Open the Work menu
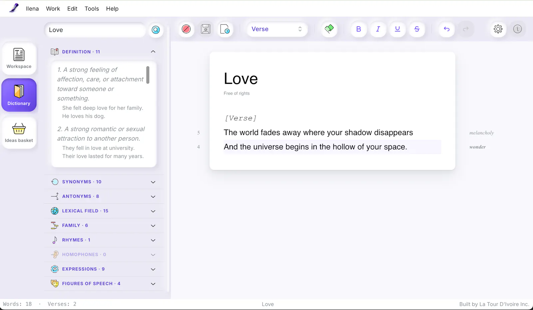The width and height of the screenshot is (533, 310). click(x=53, y=9)
